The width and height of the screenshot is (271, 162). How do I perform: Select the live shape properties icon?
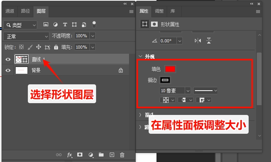(144, 24)
